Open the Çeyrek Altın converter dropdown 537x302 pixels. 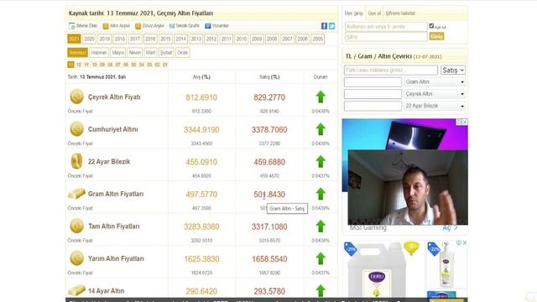tap(435, 94)
